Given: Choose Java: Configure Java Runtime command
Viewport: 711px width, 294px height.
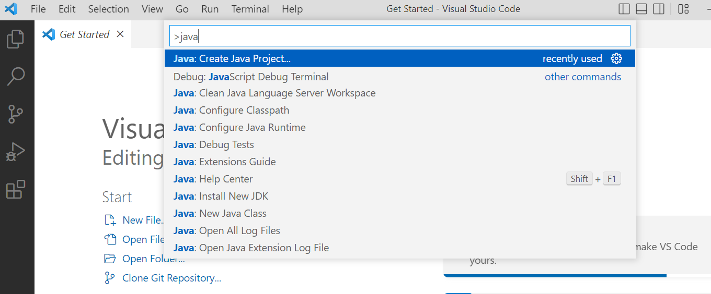Looking at the screenshot, I should tap(400, 127).
